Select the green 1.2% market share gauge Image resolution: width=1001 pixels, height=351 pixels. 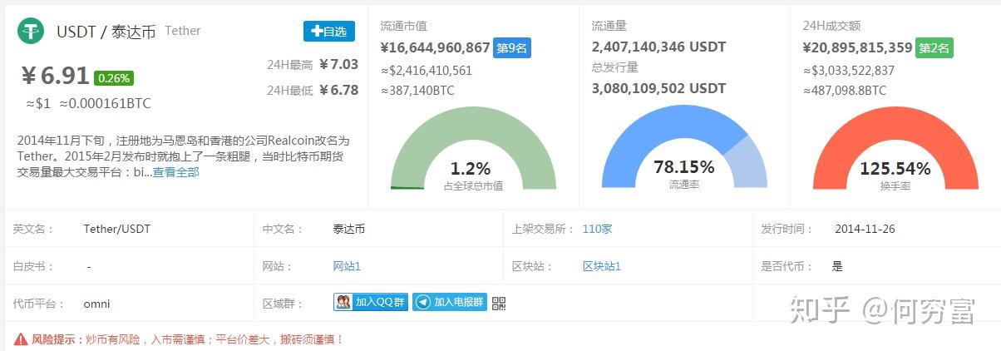472,150
